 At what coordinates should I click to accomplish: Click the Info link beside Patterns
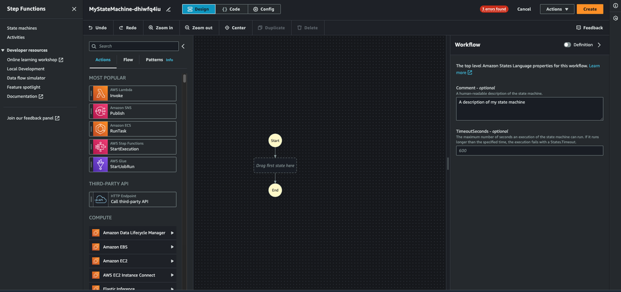tap(170, 60)
